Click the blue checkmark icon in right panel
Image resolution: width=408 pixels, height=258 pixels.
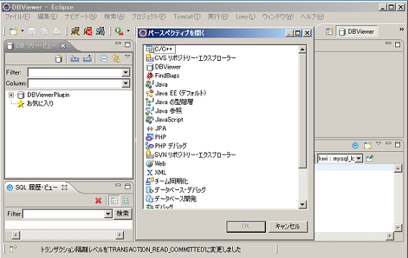(355, 145)
